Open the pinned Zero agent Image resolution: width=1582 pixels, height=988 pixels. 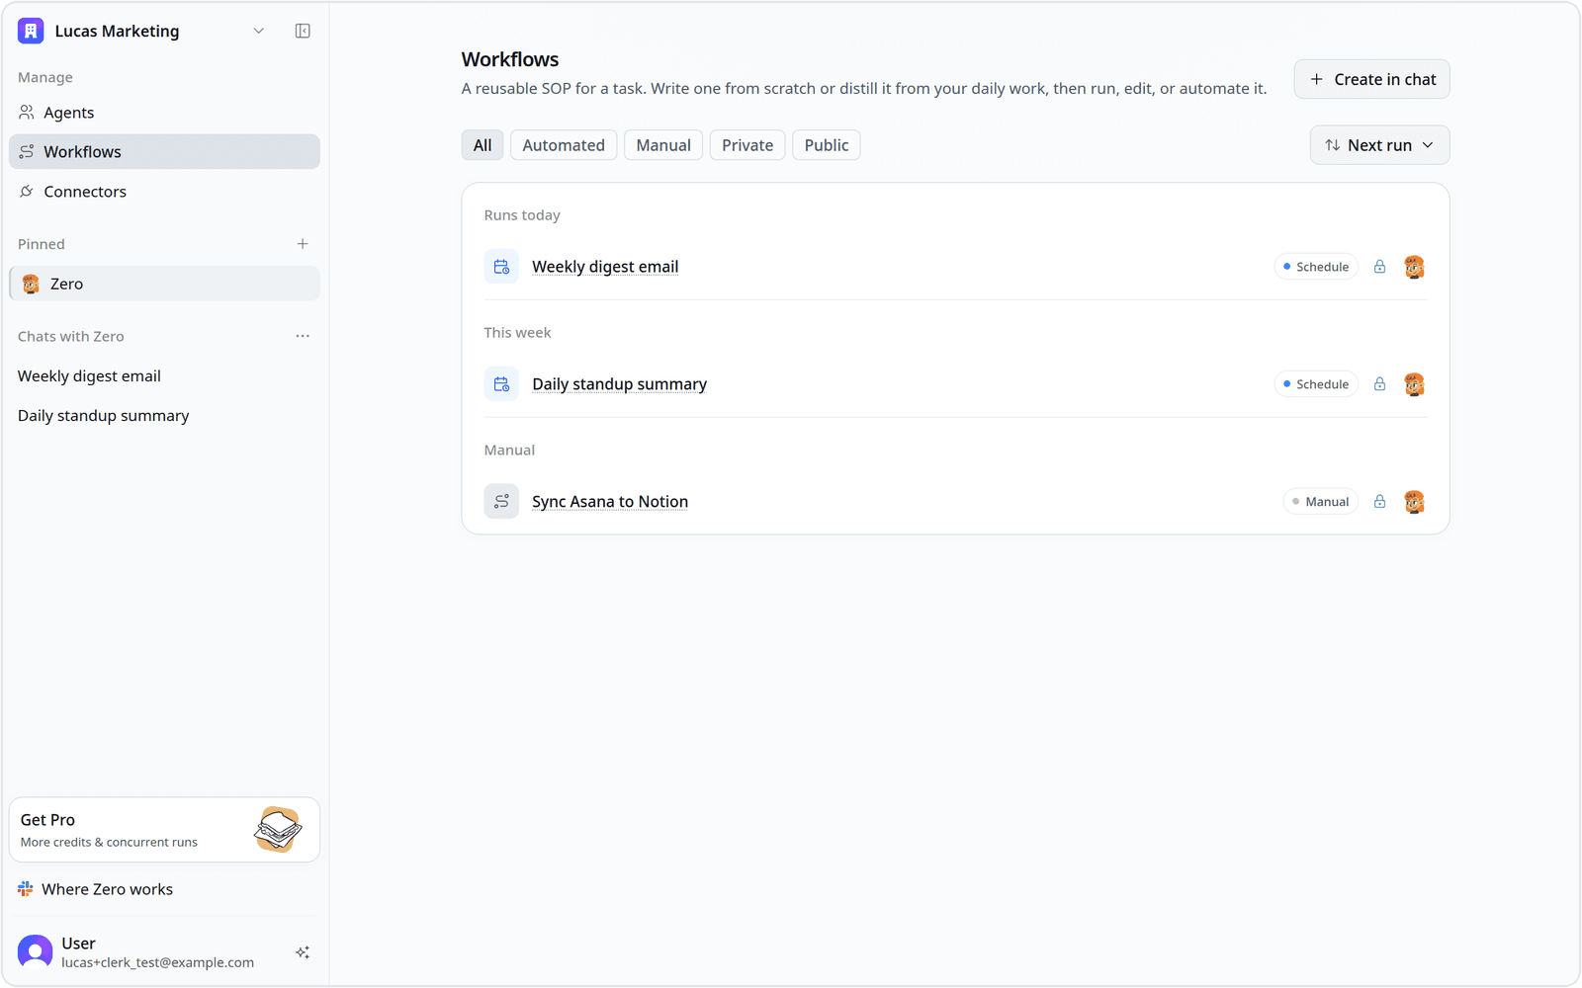click(164, 284)
